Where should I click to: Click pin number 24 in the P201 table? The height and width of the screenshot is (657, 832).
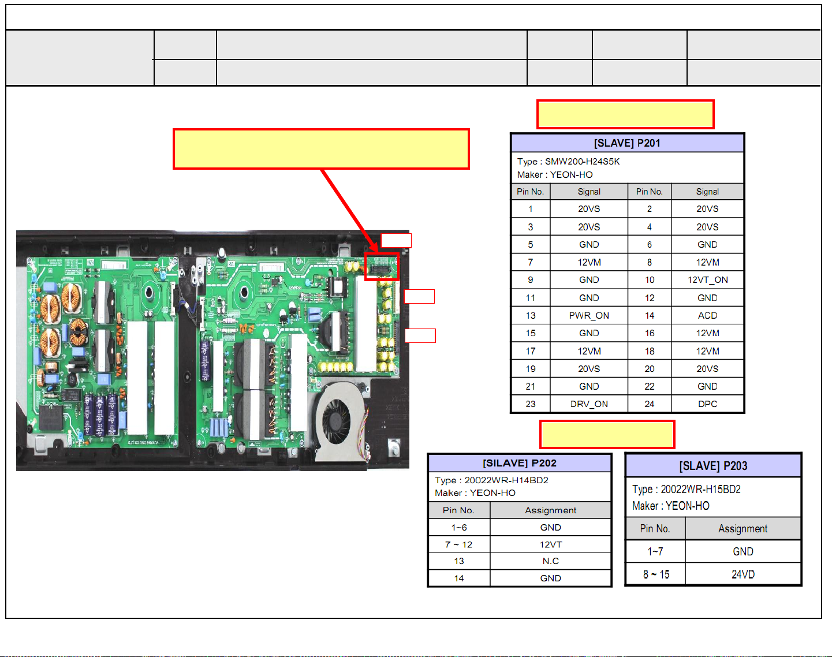650,404
